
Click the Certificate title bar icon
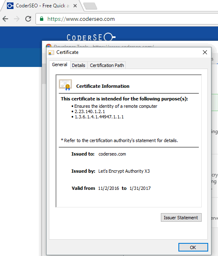51,53
